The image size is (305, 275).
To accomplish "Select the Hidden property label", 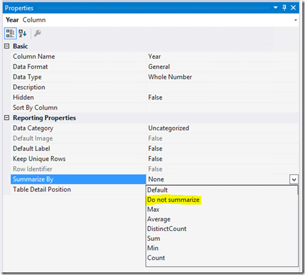I will point(23,97).
